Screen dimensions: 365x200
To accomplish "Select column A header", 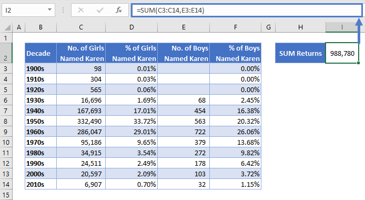I will point(19,27).
